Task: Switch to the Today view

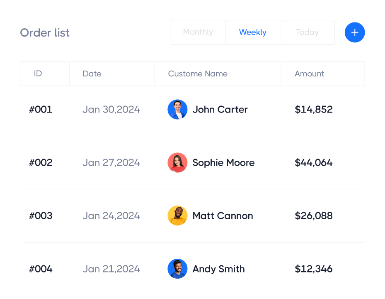Action: [x=307, y=32]
